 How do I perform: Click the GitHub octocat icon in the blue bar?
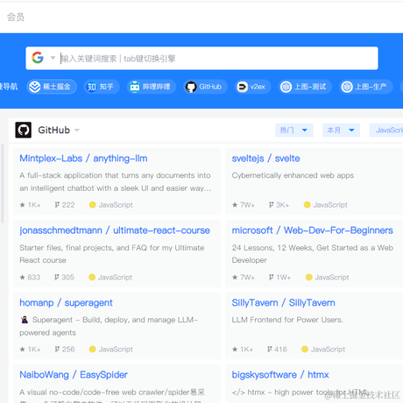point(191,87)
